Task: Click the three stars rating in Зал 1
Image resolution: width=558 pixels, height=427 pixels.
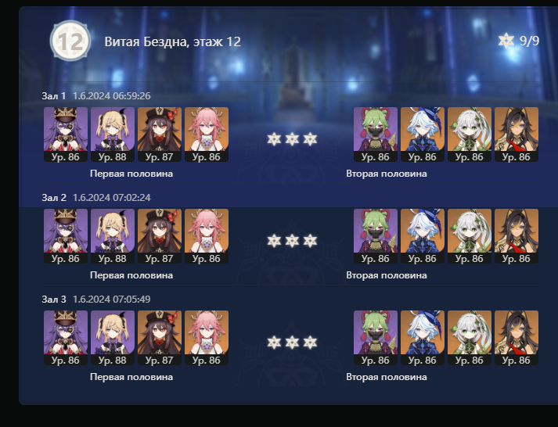Action: pos(292,139)
